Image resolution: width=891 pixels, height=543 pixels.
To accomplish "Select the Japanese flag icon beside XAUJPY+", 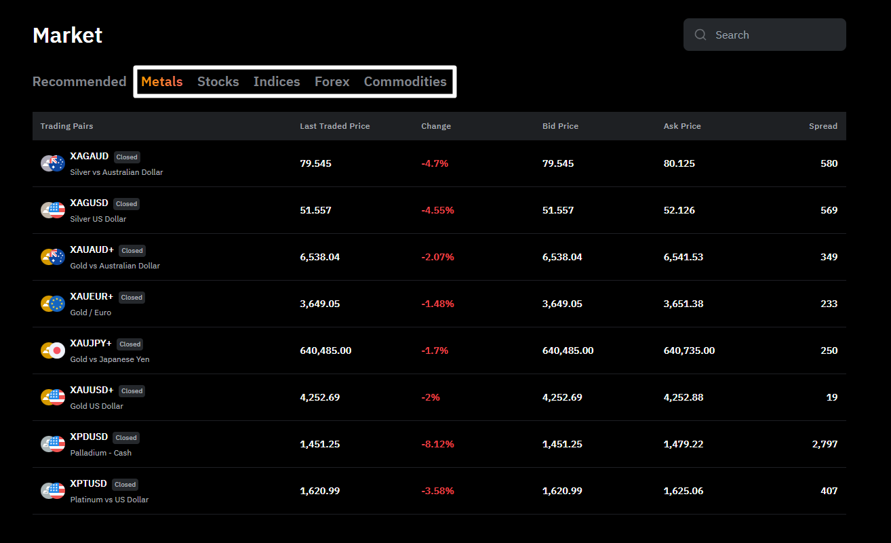I will [x=52, y=350].
